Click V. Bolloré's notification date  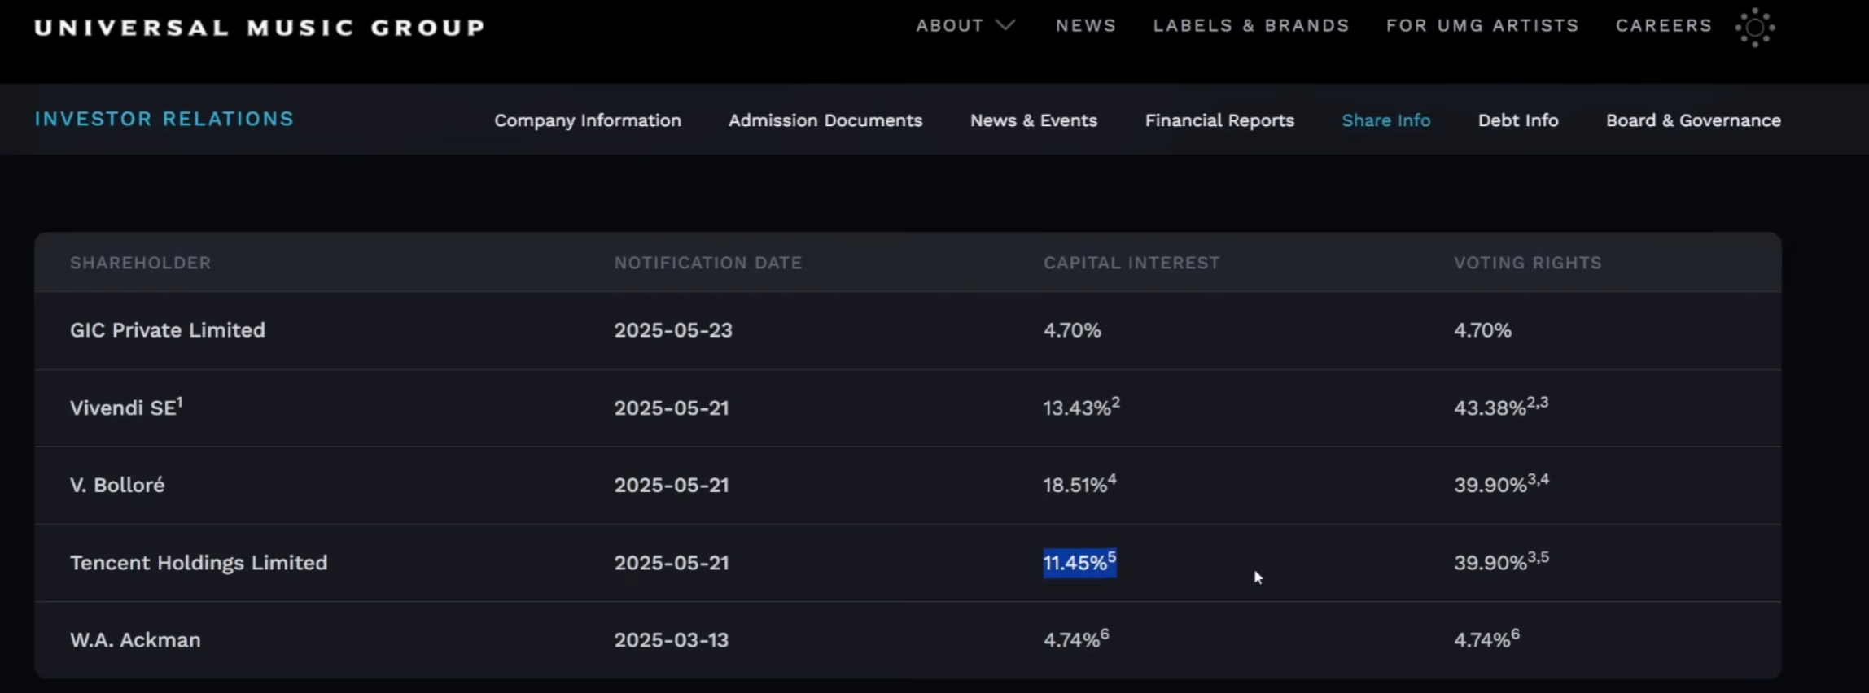pos(672,485)
